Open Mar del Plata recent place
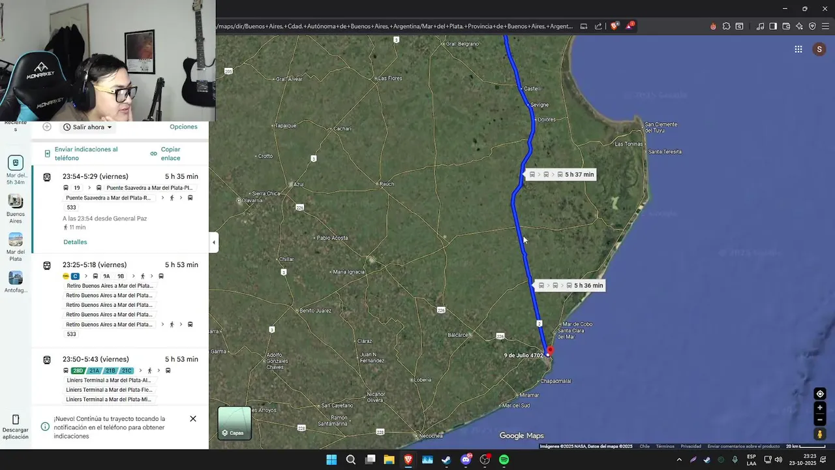 [16, 247]
